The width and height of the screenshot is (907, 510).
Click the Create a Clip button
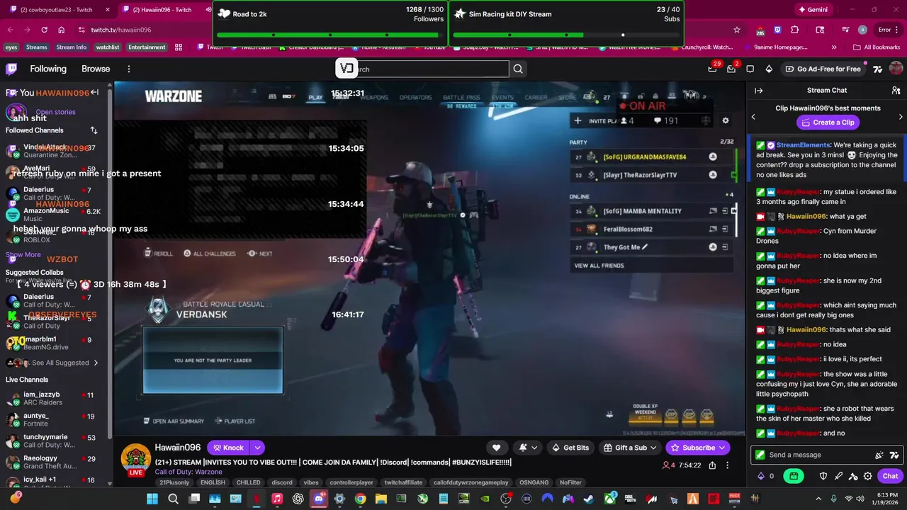827,123
